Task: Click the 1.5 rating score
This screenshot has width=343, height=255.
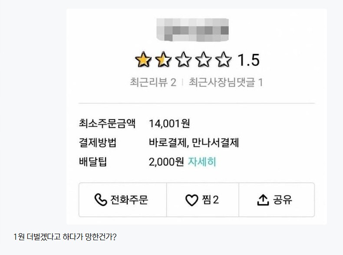Action: [x=248, y=60]
